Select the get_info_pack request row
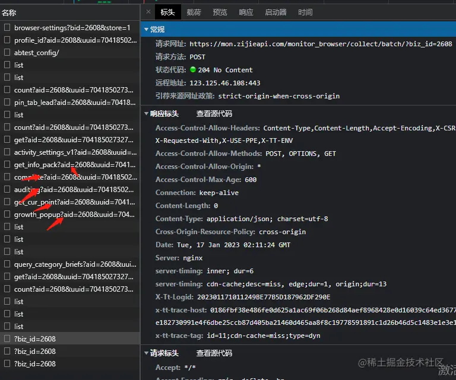The width and height of the screenshot is (456, 380). click(x=70, y=165)
